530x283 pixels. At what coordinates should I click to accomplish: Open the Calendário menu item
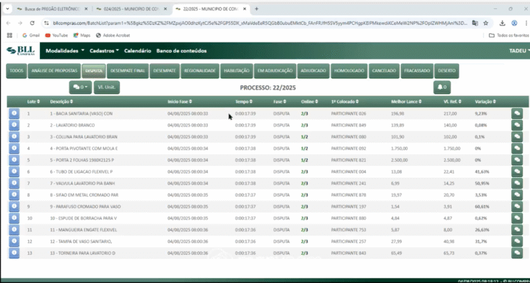click(137, 51)
